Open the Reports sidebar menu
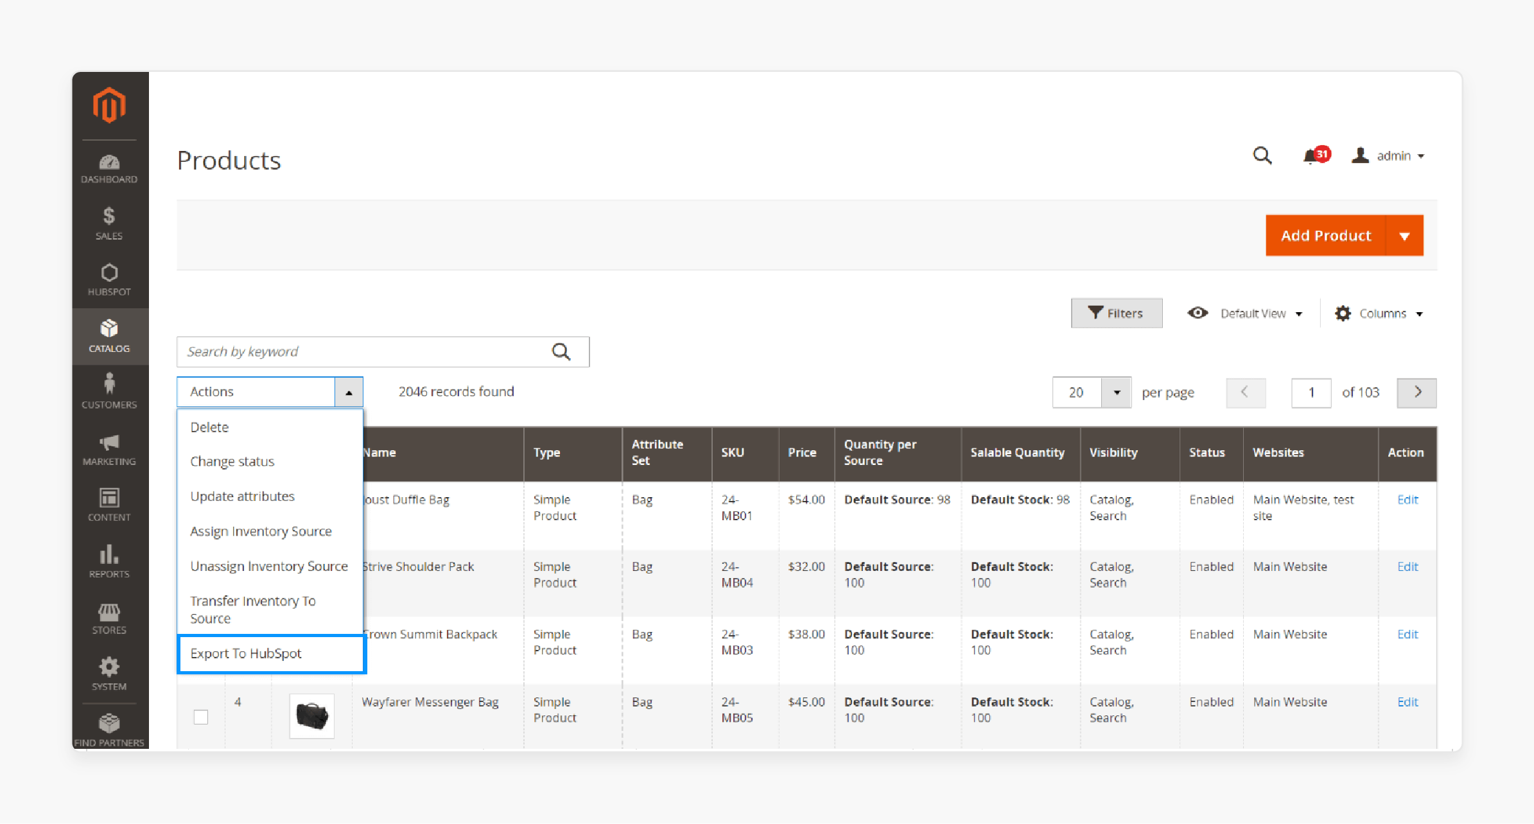 [x=109, y=561]
